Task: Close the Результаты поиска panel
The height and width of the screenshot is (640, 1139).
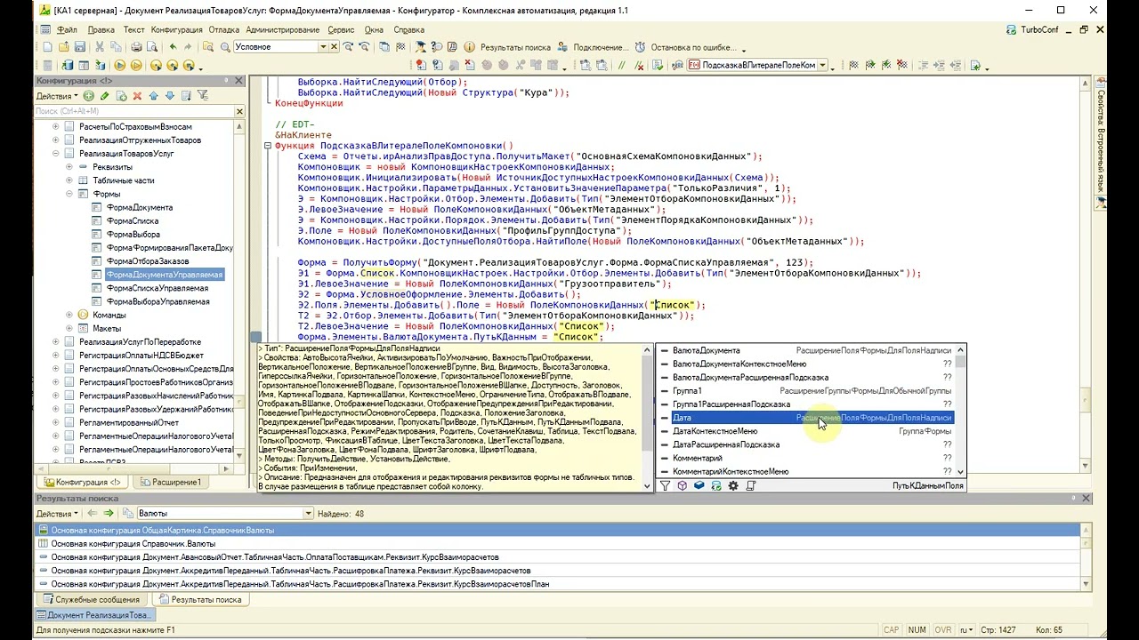Action: [x=1086, y=499]
